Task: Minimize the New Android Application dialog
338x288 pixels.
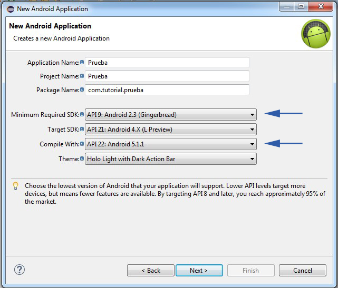Action: 286,6
